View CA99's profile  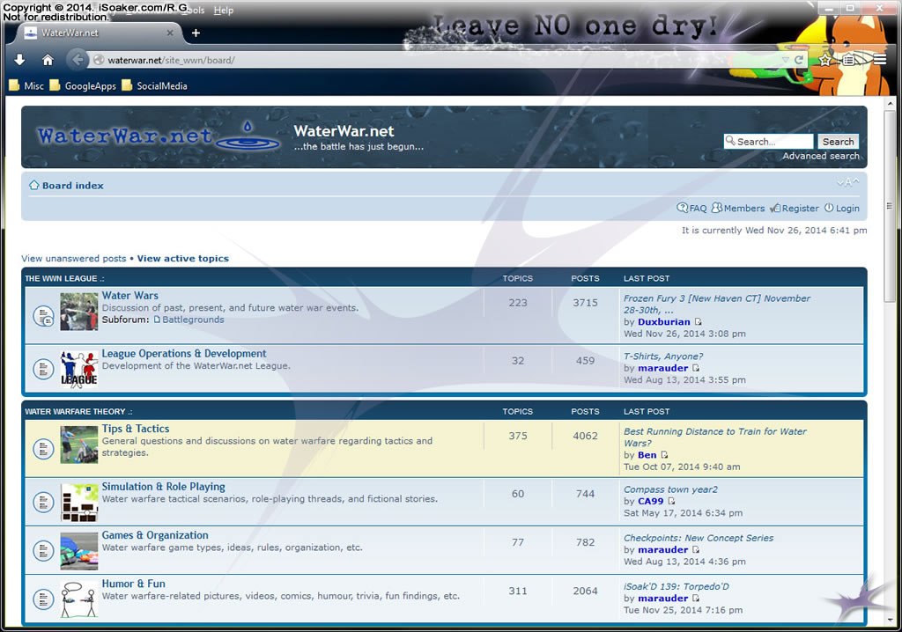point(651,501)
